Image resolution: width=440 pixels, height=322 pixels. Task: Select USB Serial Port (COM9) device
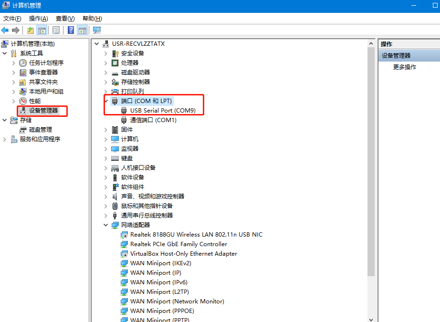[163, 110]
